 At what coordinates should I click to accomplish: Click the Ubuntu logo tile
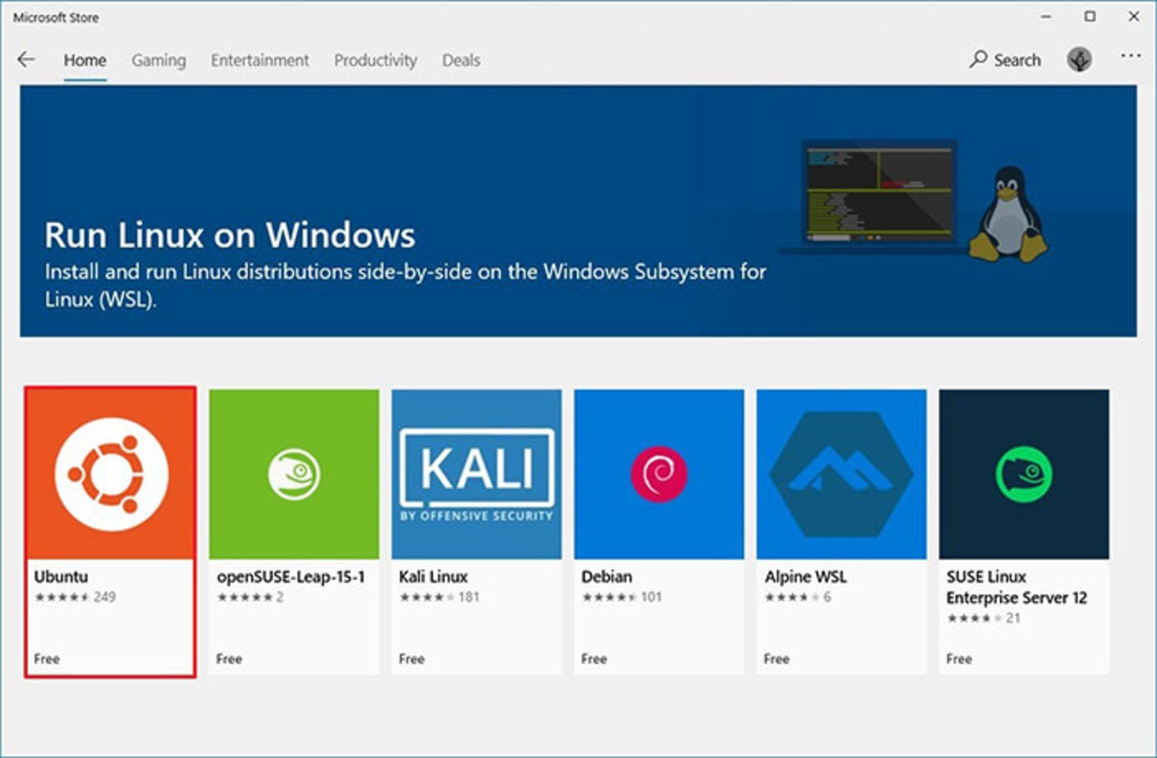(110, 474)
